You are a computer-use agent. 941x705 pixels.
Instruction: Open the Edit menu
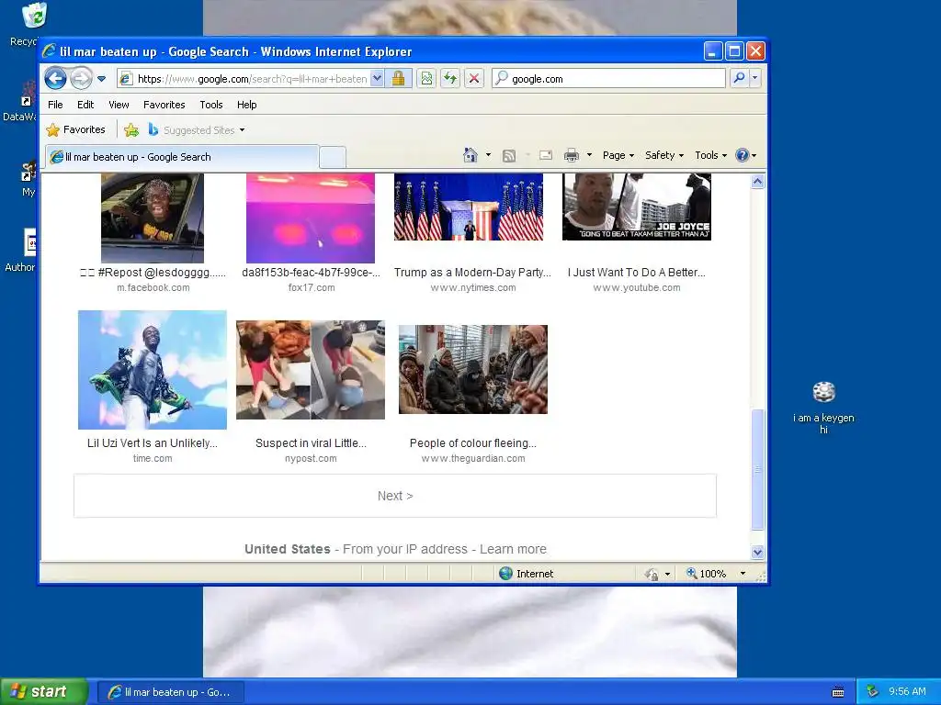click(85, 105)
